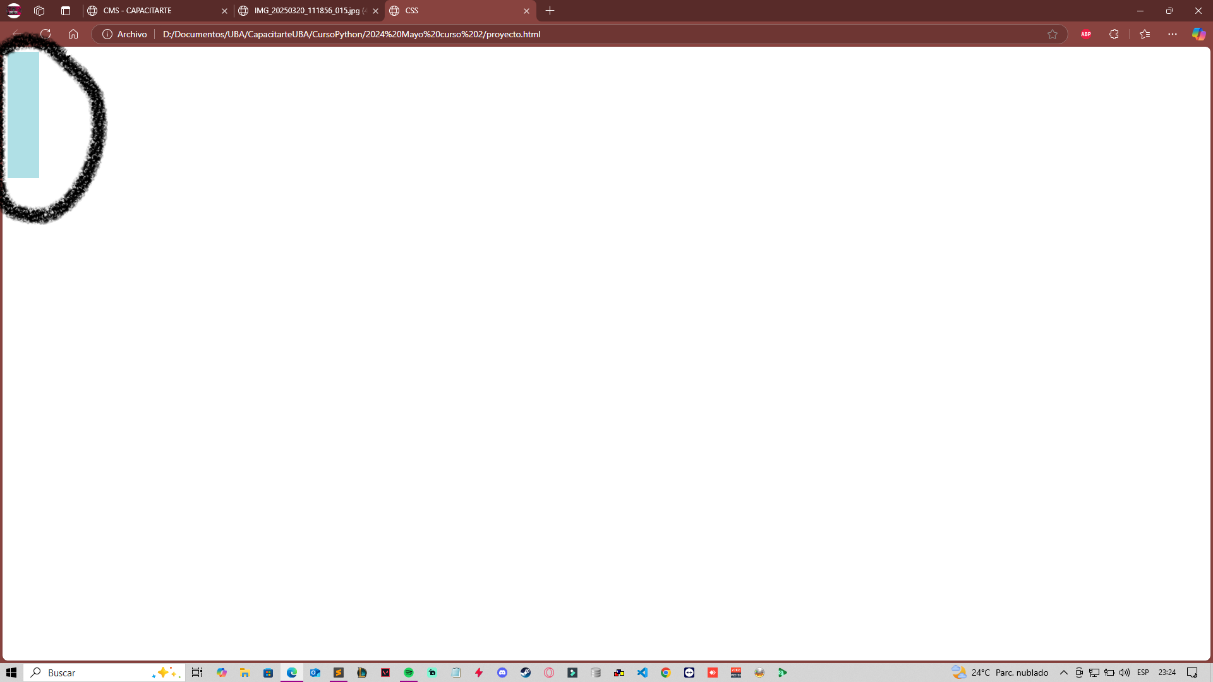1213x682 pixels.
Task: Open Steam from the taskbar
Action: 526,673
